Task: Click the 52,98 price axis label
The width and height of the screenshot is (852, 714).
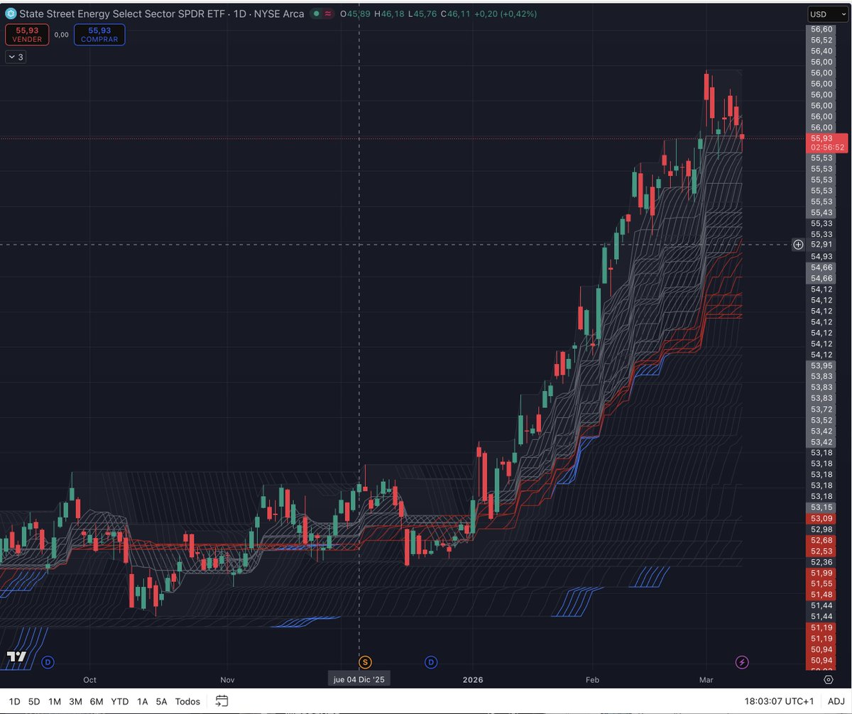Action: coord(821,529)
